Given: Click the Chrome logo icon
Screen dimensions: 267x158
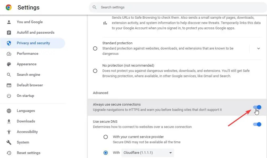Looking at the screenshot, I should coord(8,7).
